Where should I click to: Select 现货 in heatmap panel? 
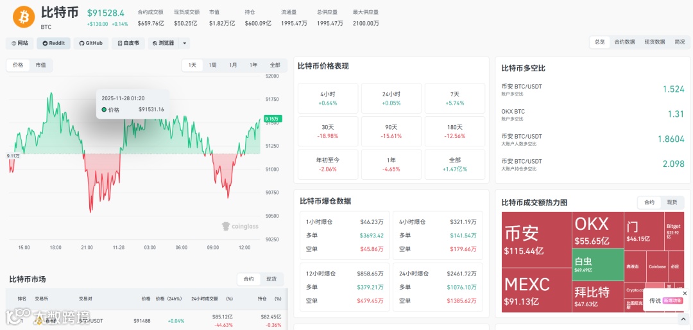coord(672,202)
